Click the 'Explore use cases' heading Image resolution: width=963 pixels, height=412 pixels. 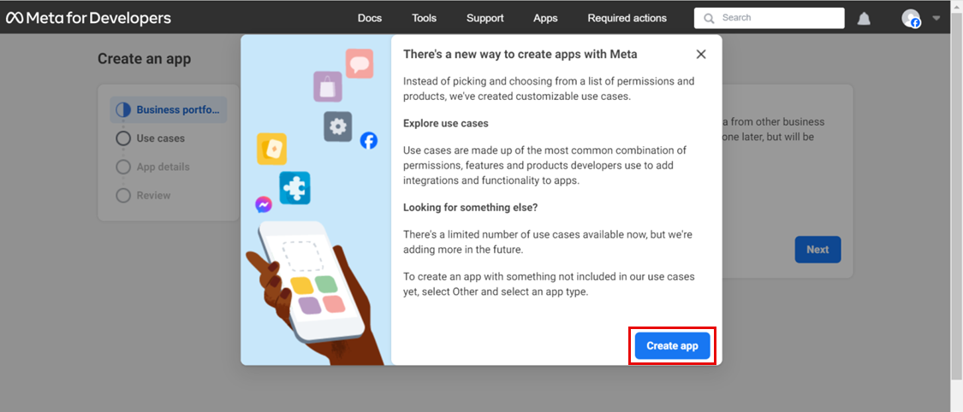coord(446,123)
